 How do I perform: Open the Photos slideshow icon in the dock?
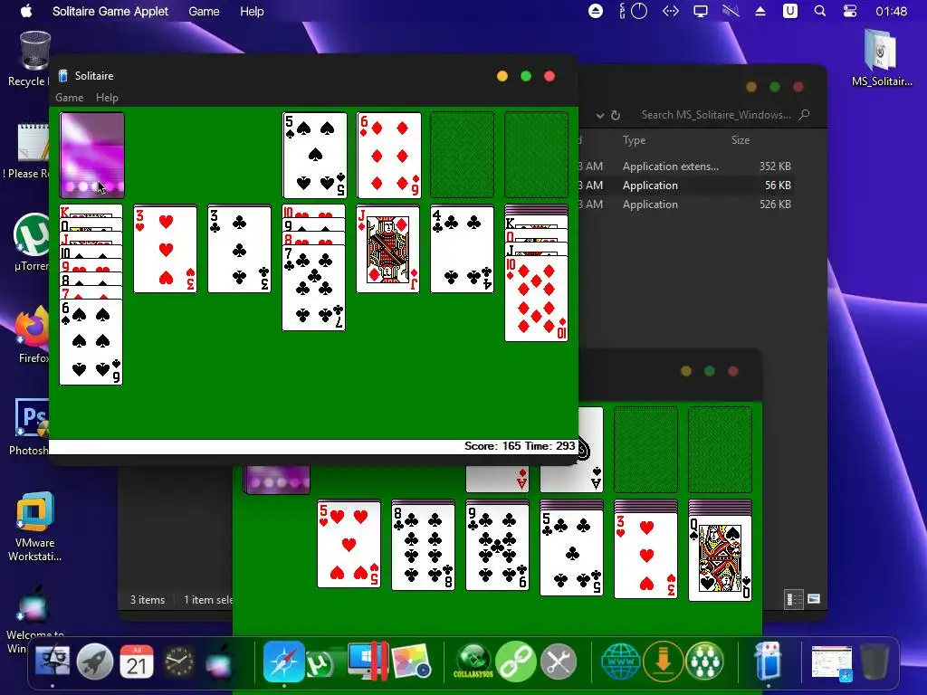click(411, 662)
